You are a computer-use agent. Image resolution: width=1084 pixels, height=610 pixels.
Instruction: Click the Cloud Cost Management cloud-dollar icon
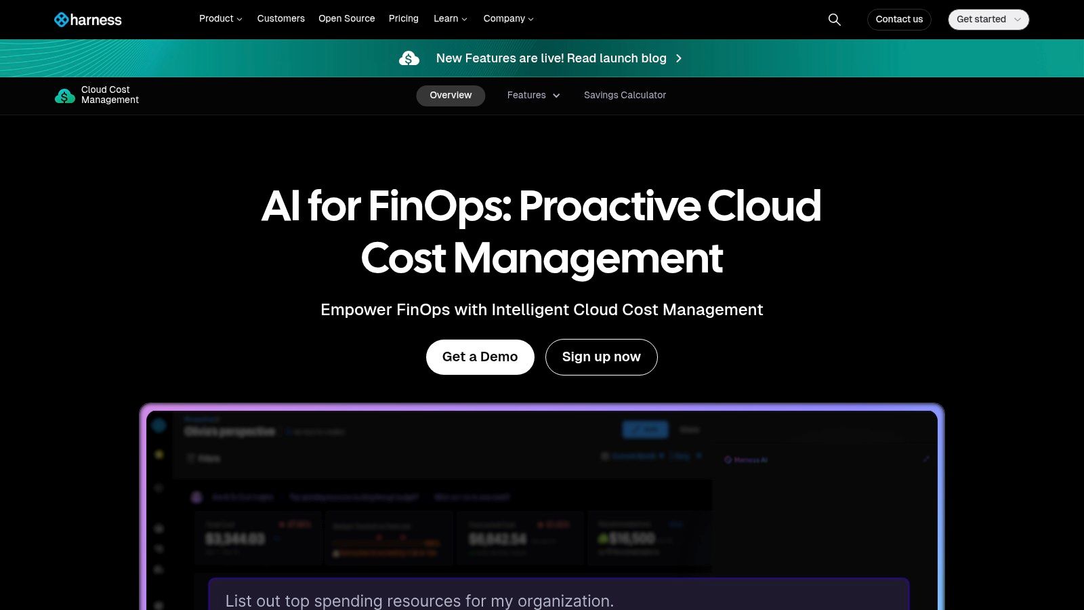64,95
